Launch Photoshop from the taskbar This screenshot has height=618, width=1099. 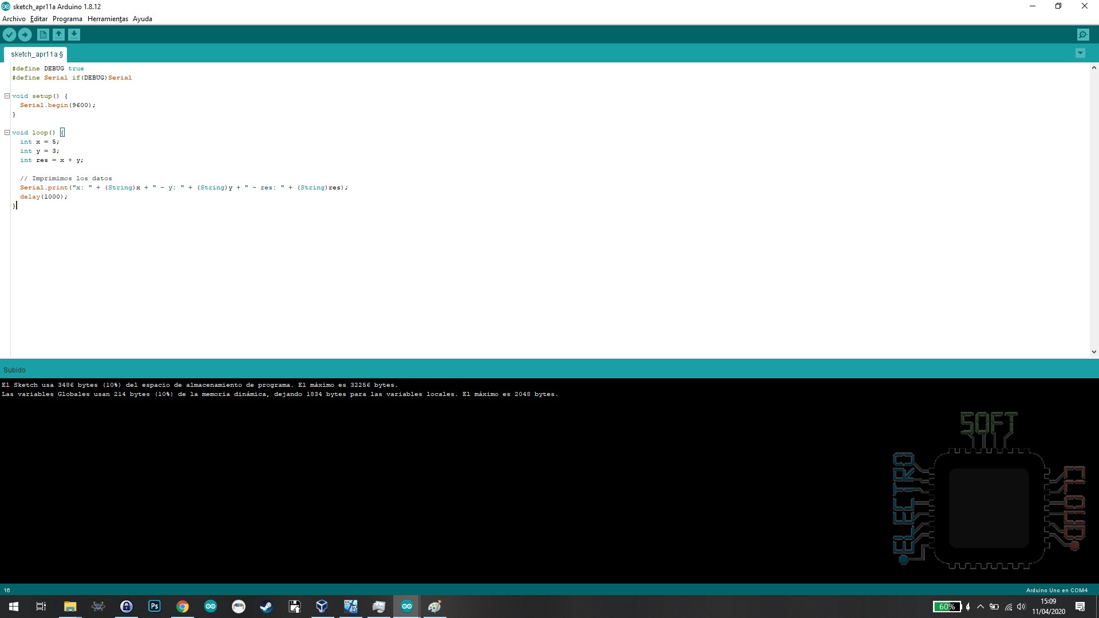click(155, 607)
